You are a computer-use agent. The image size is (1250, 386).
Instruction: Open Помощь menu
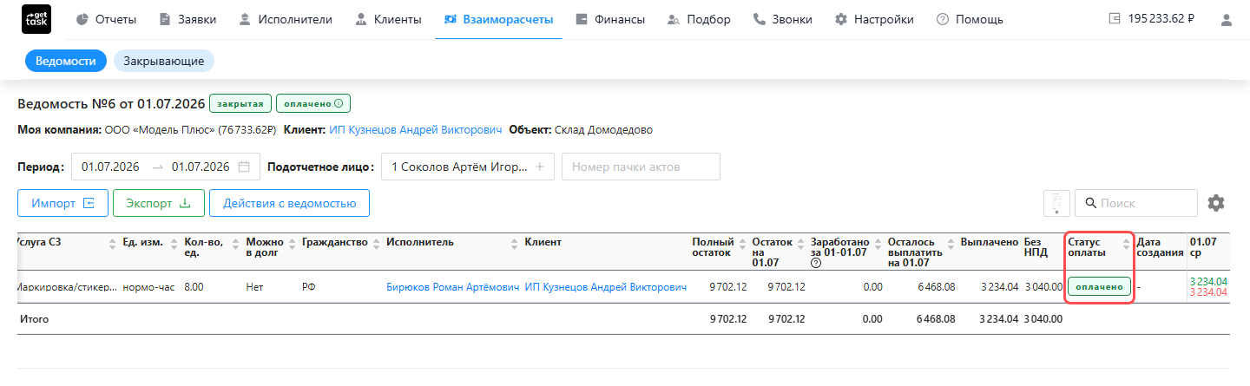click(x=969, y=19)
